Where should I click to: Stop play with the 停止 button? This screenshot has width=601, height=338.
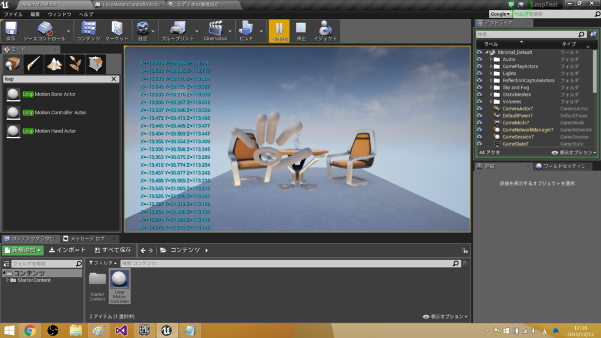pos(301,31)
